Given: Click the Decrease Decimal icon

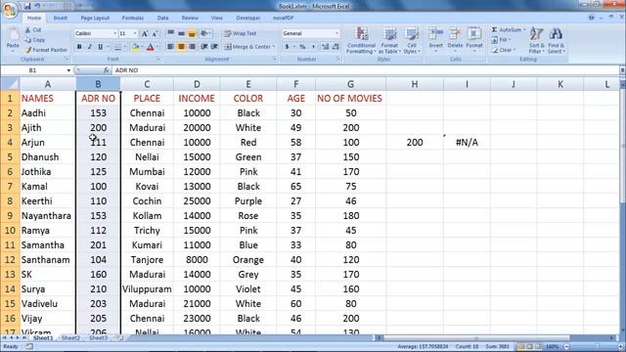Looking at the screenshot, I should (x=335, y=47).
